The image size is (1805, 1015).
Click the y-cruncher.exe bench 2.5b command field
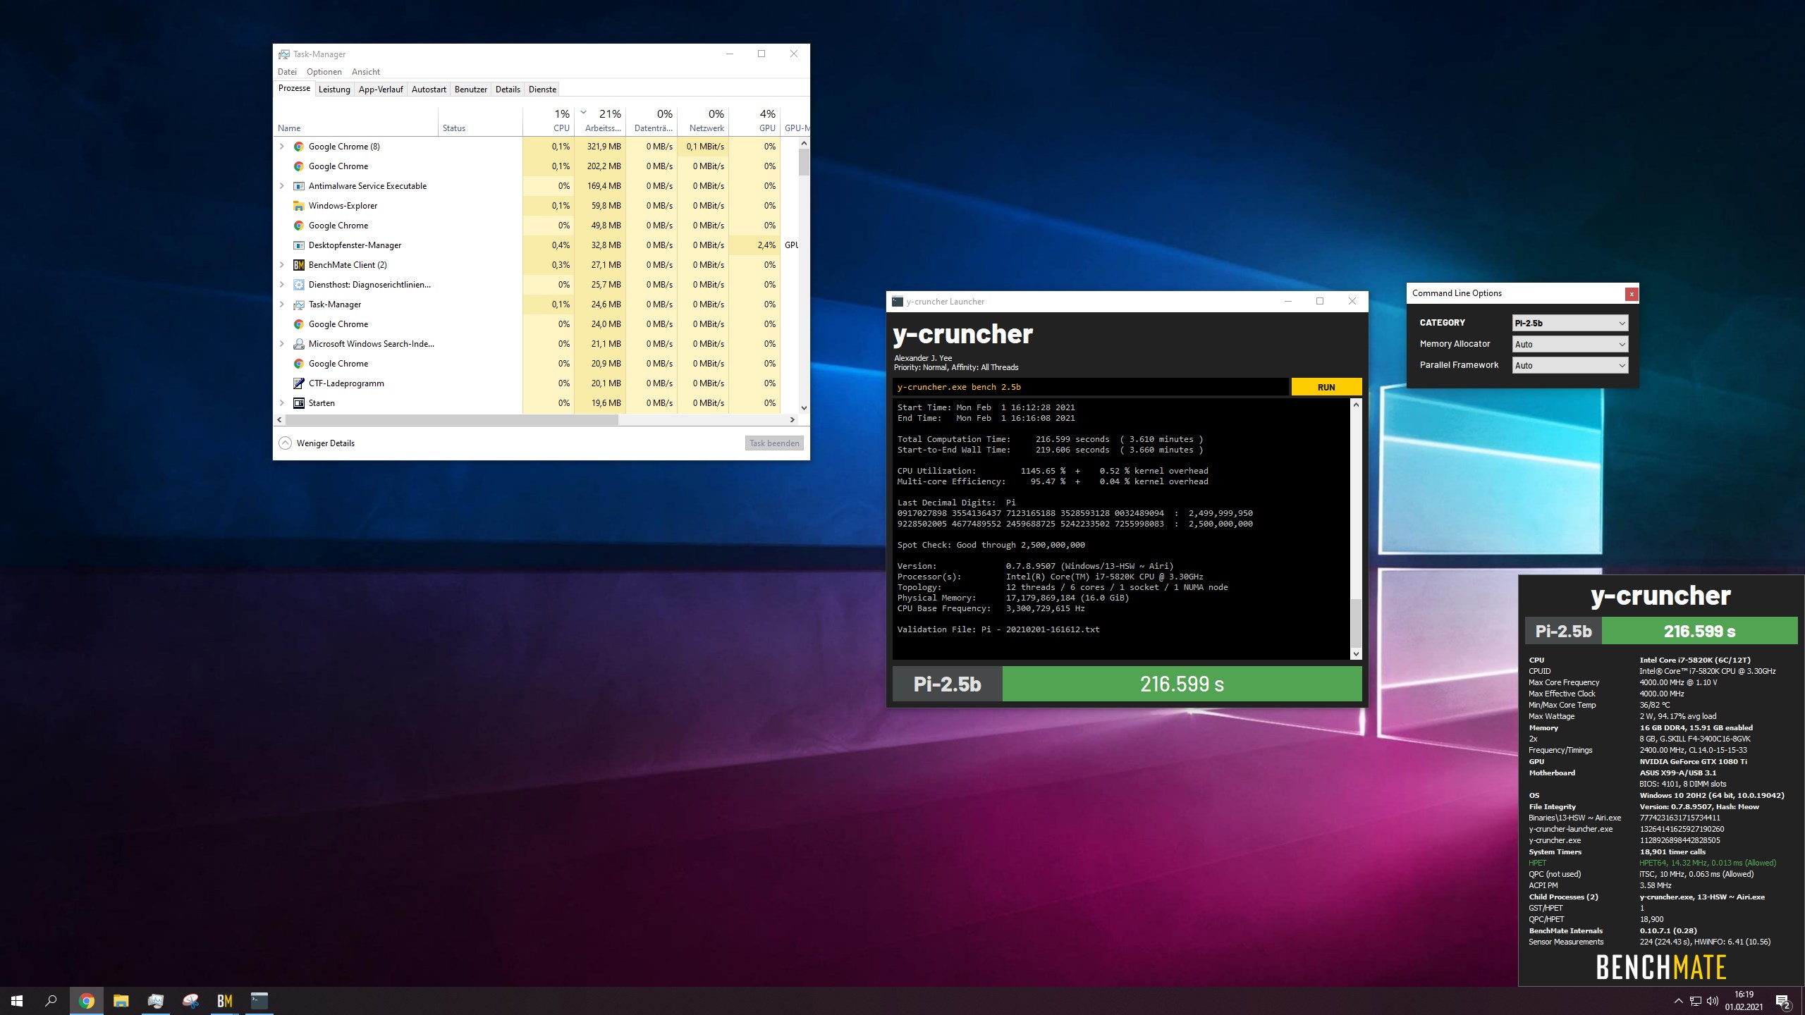pyautogui.click(x=1090, y=387)
